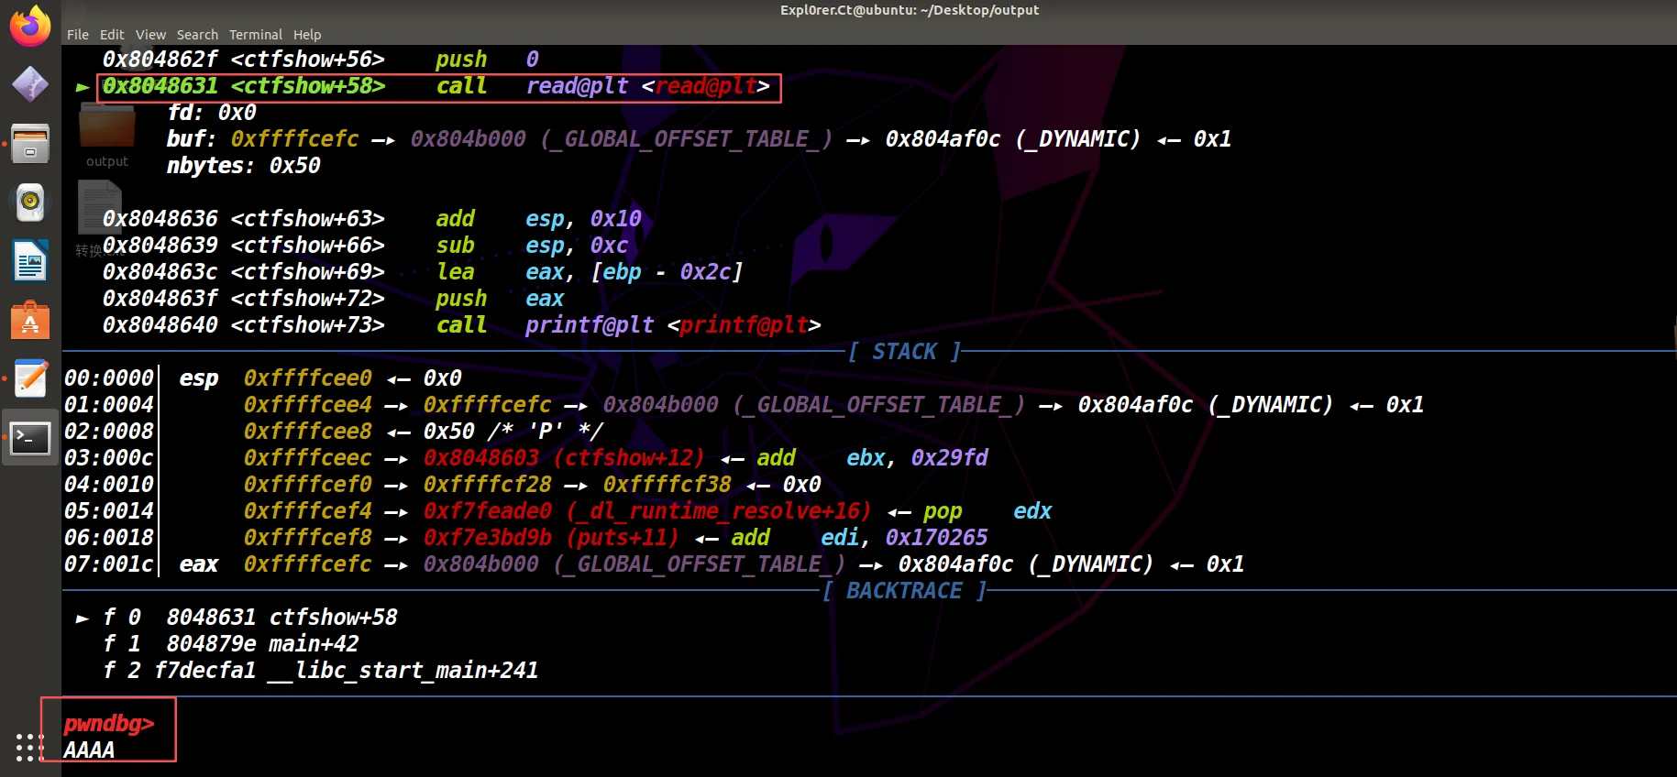Open Firefox from the dock
This screenshot has width=1677, height=777.
click(30, 26)
